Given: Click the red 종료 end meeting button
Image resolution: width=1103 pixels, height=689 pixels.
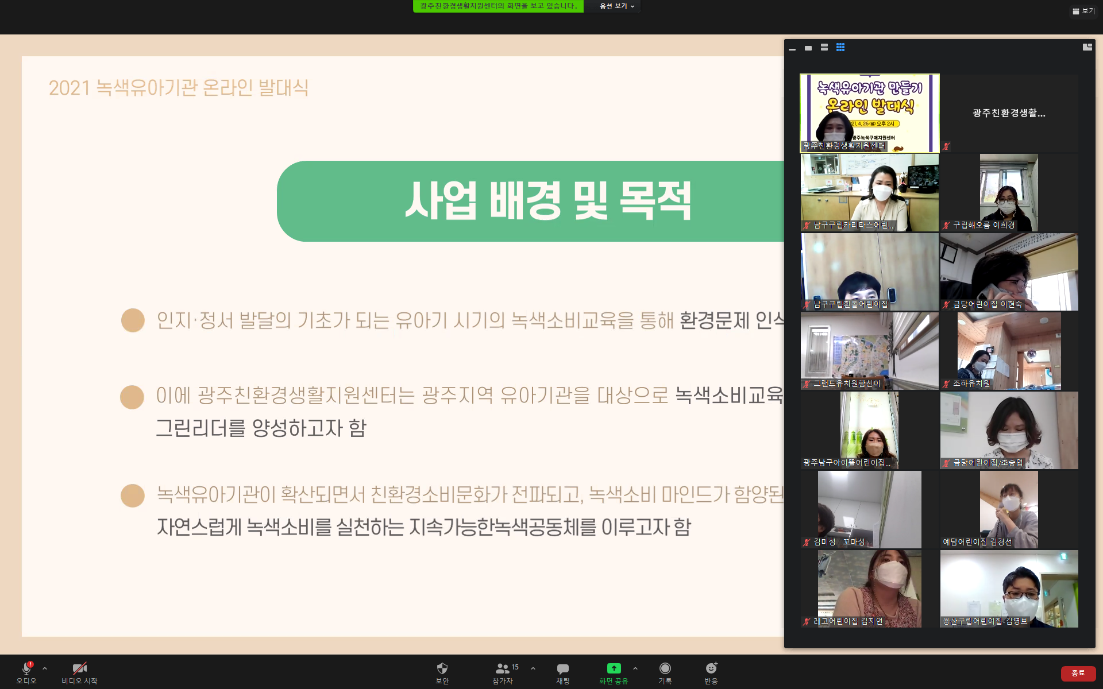Looking at the screenshot, I should pyautogui.click(x=1078, y=673).
